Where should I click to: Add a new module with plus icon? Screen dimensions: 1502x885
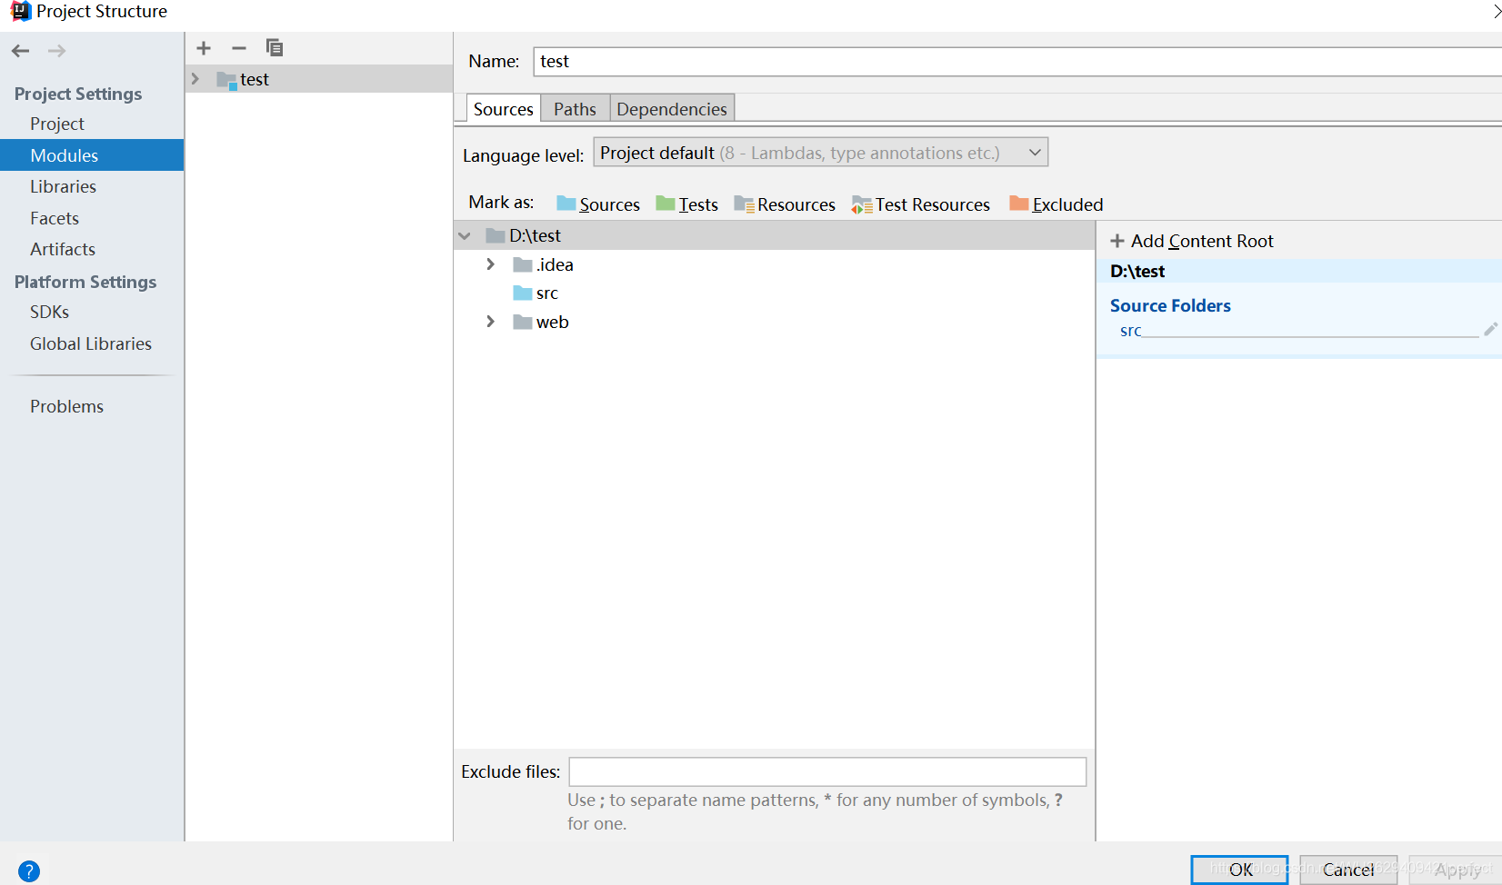(204, 48)
